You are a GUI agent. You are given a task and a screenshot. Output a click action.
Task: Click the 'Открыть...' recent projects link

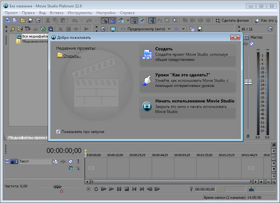tap(72, 56)
